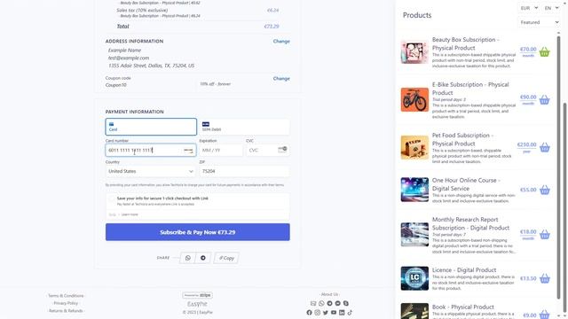Click 'Coupon10' coupon code text
The width and height of the screenshot is (568, 319).
pyautogui.click(x=116, y=85)
